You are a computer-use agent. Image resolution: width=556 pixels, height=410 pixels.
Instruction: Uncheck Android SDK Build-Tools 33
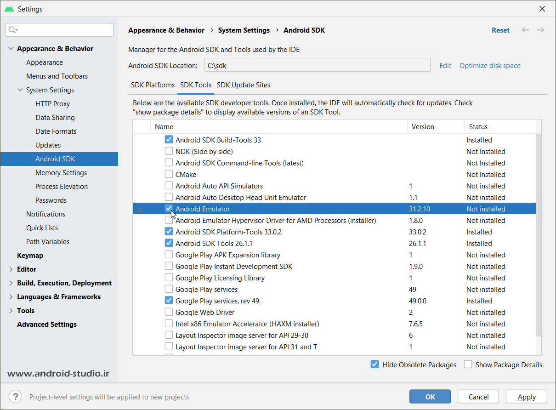[169, 140]
